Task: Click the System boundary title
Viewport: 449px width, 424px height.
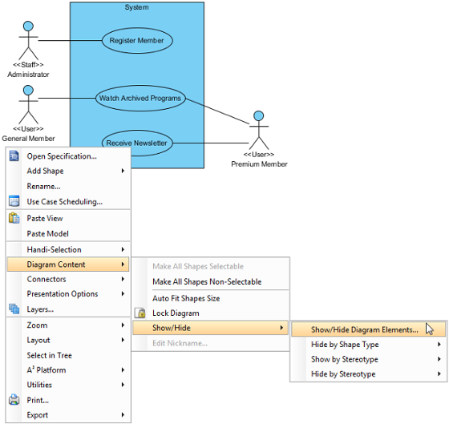Action: tap(136, 7)
